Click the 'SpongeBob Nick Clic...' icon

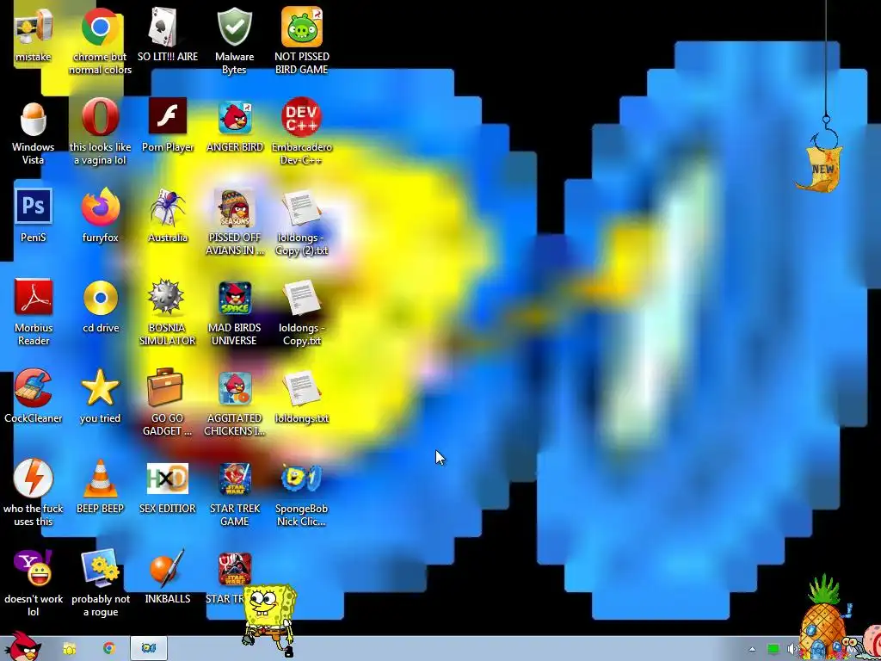[x=302, y=479]
